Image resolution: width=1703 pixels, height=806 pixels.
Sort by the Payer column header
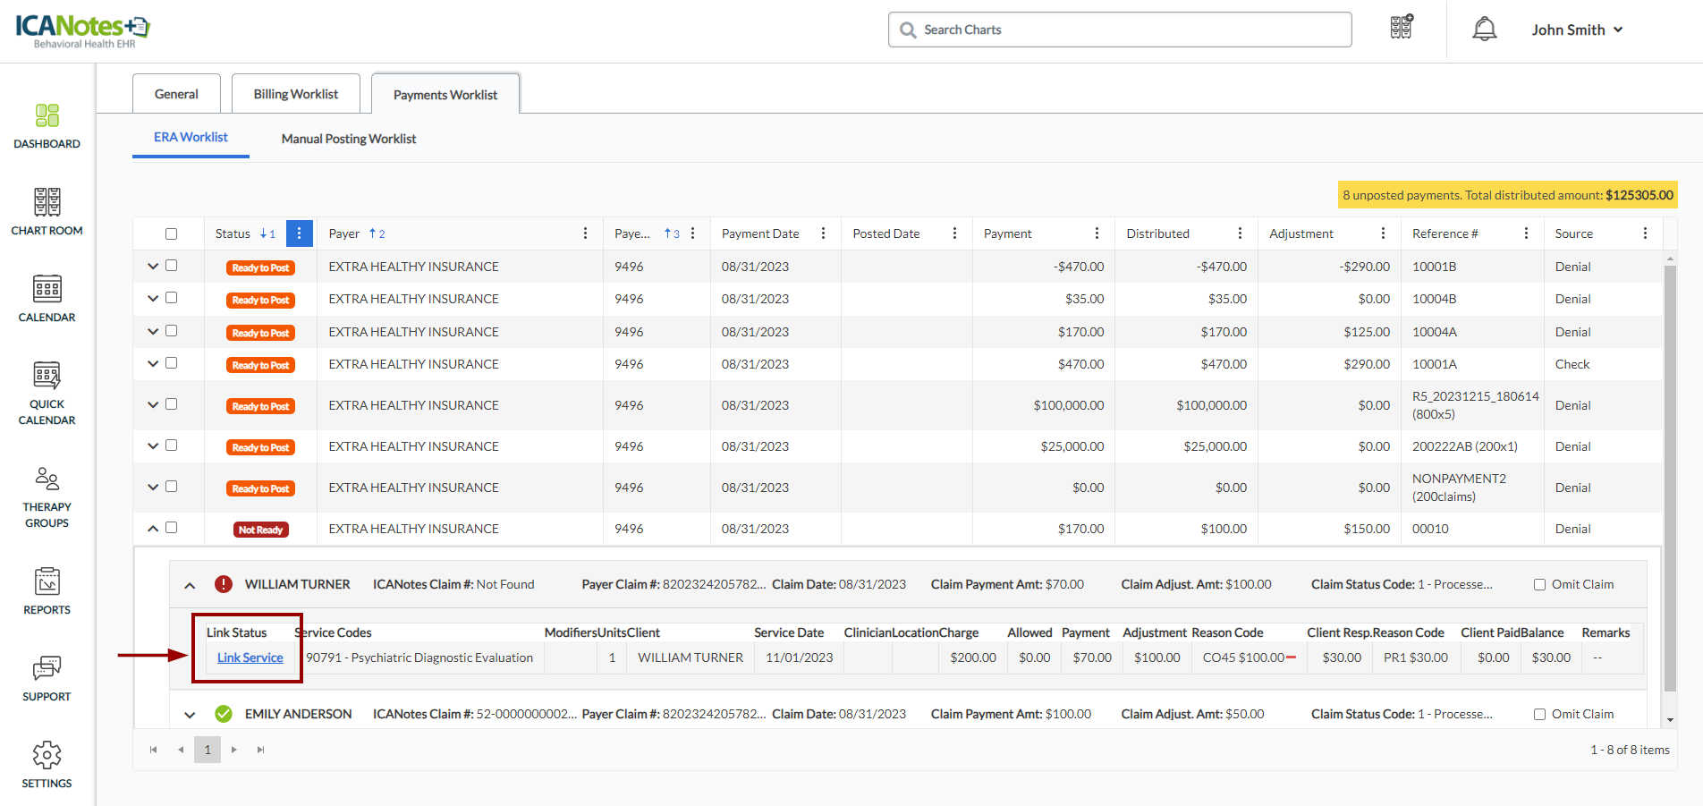(x=344, y=233)
